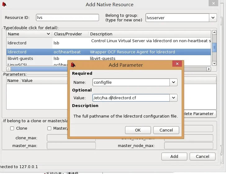Open the Belong to group dropdown

[x=213, y=18]
